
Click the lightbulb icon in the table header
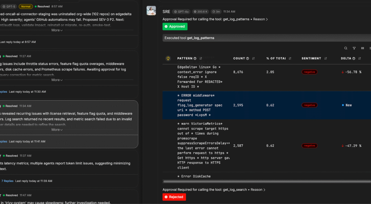coord(168,58)
